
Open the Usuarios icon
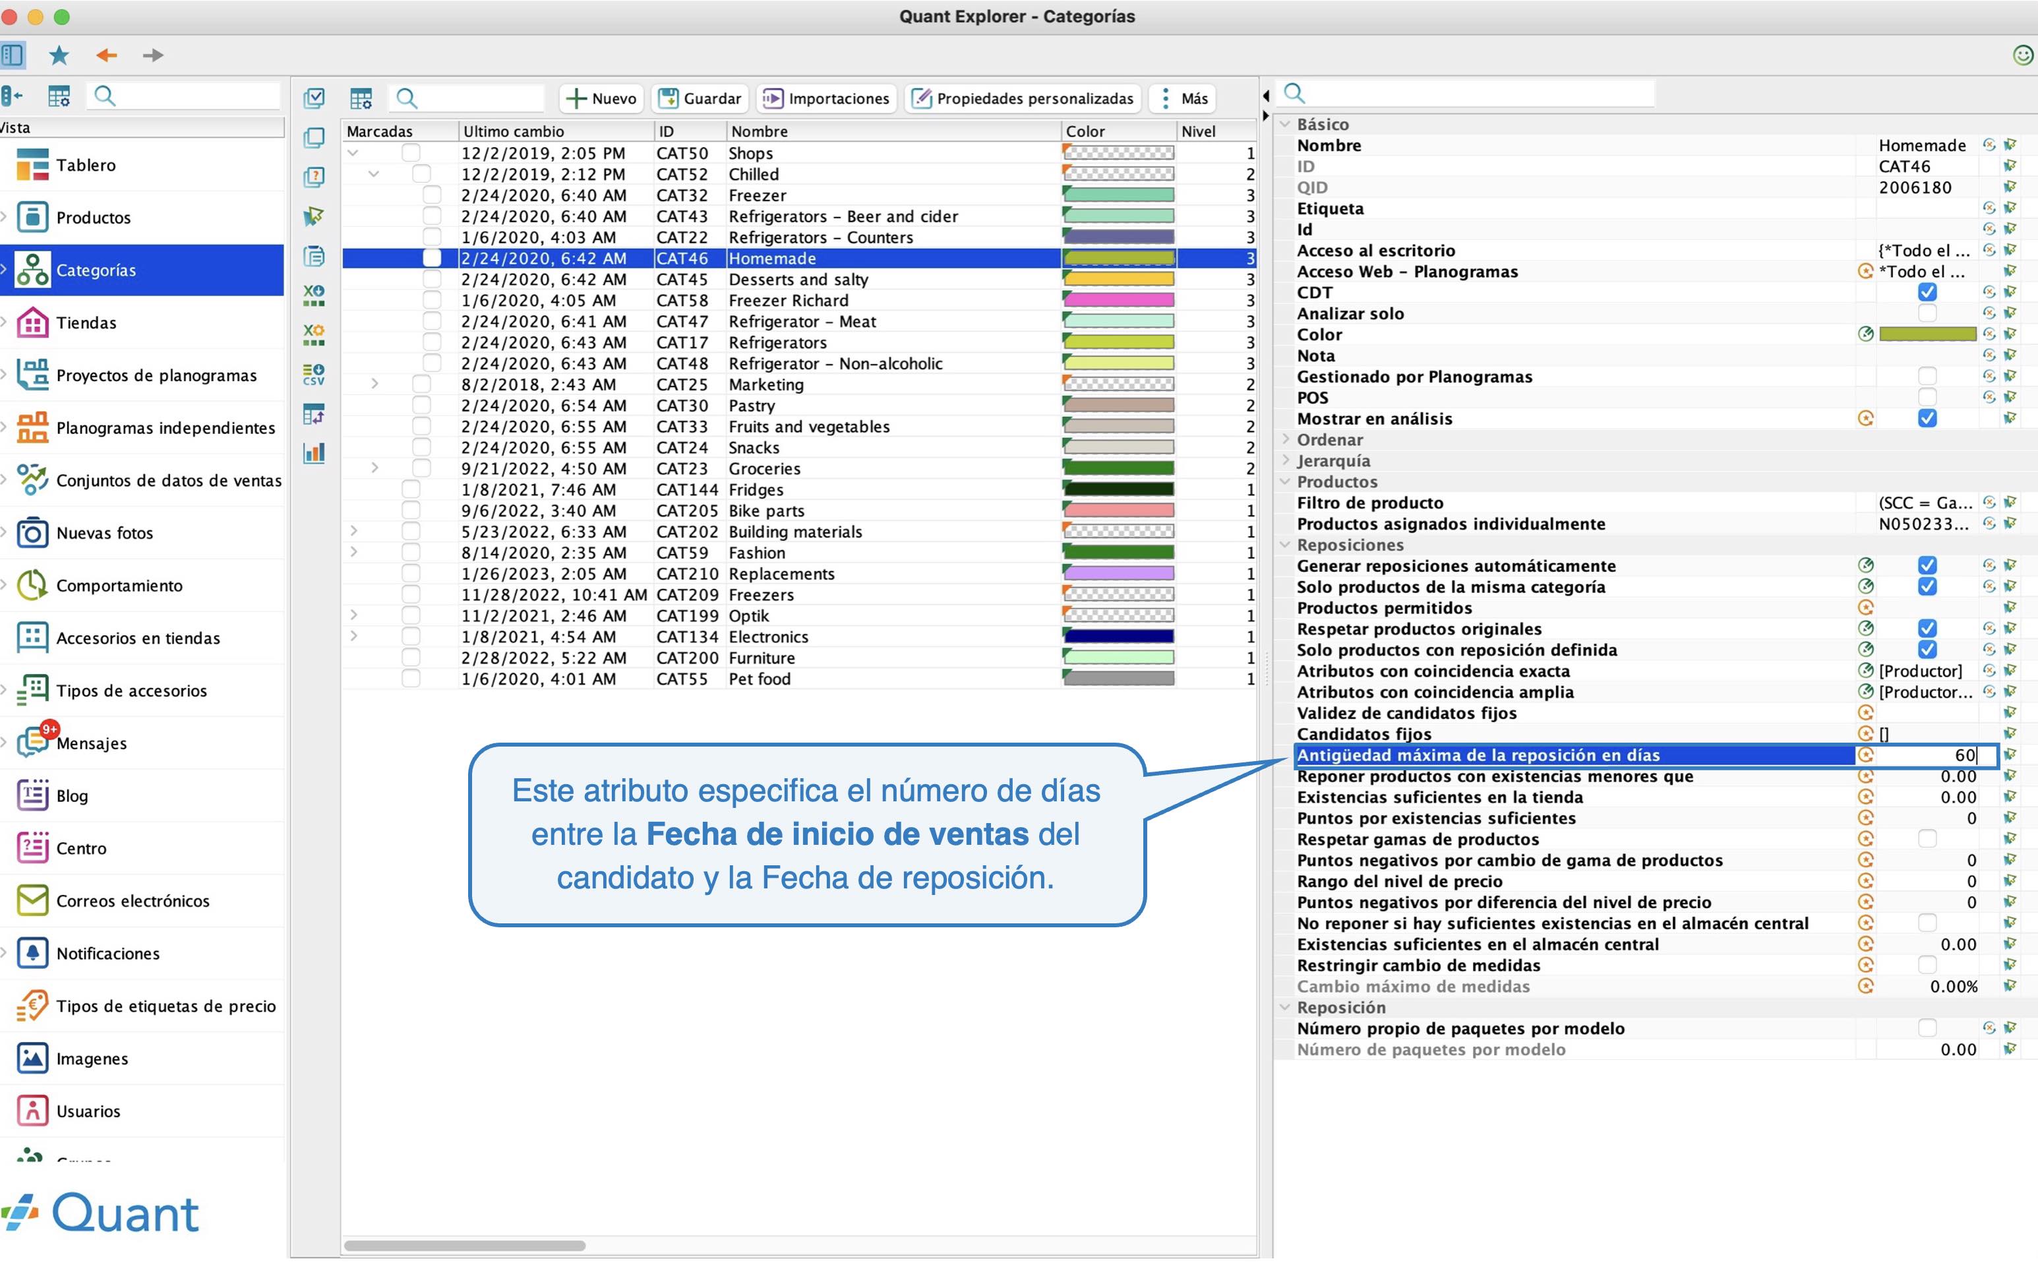[32, 1111]
